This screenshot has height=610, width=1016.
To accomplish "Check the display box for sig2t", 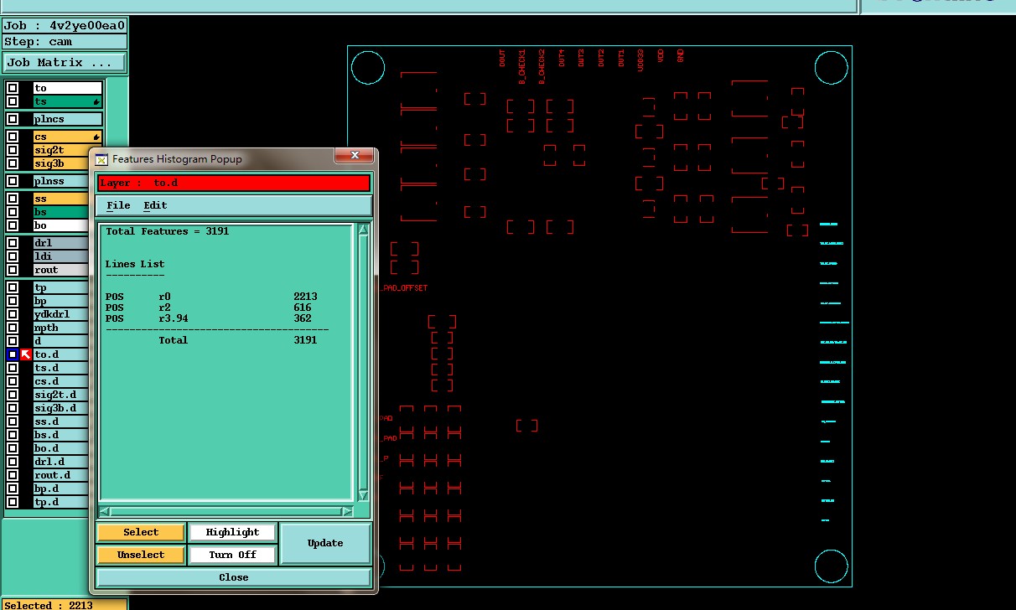I will [13, 150].
